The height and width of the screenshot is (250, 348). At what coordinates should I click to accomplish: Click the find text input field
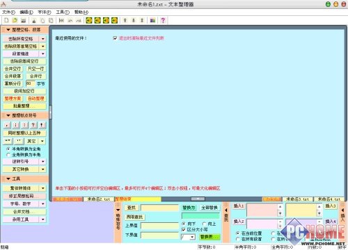click(x=159, y=208)
